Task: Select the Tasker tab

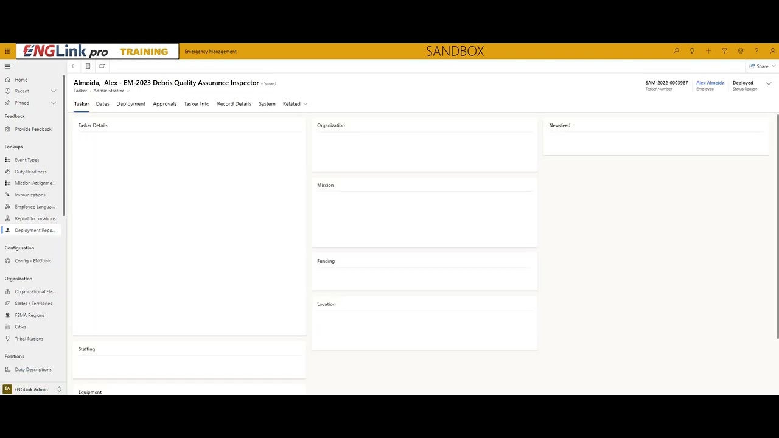Action: click(82, 104)
